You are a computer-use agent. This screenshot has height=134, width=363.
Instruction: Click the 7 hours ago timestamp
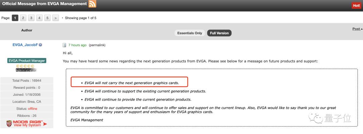click(x=77, y=45)
